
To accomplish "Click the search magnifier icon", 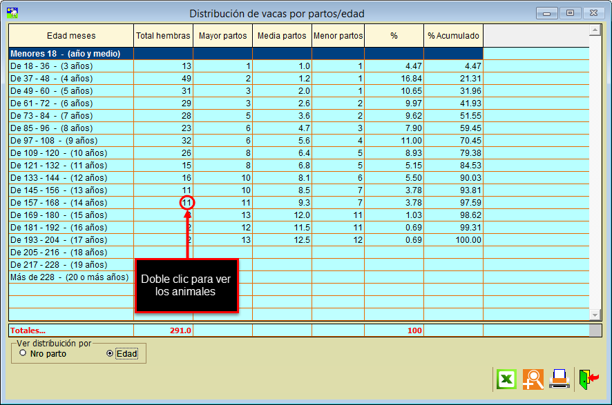I will click(533, 379).
